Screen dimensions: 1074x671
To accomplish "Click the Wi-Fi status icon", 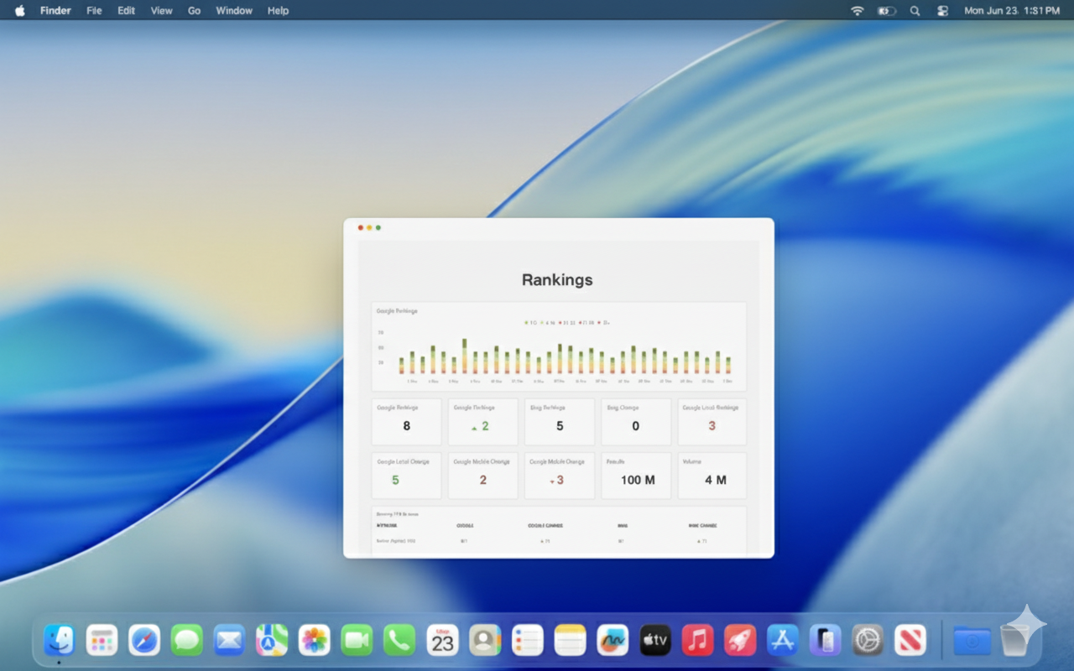I will [857, 11].
